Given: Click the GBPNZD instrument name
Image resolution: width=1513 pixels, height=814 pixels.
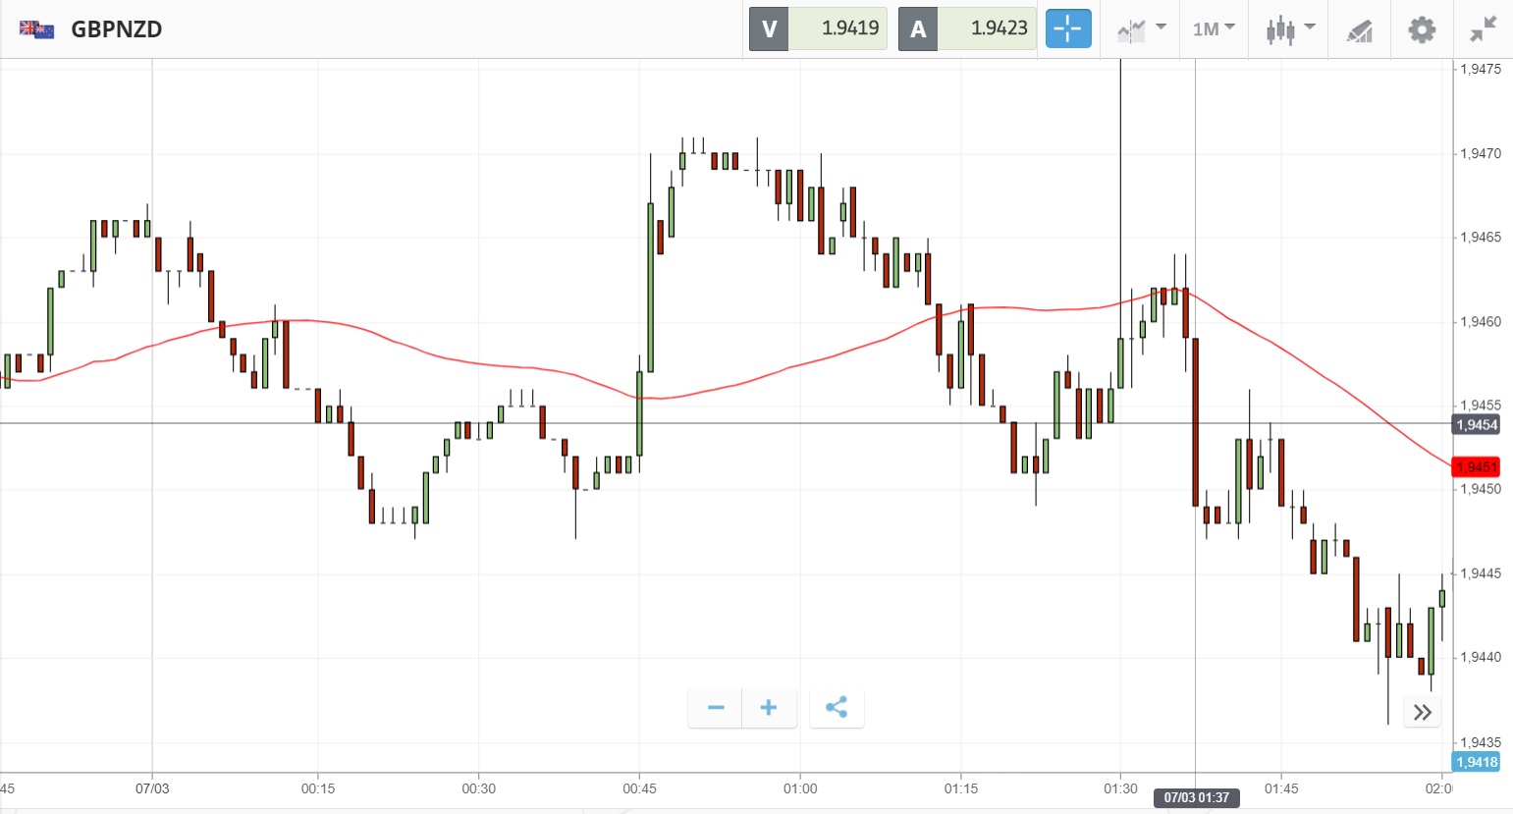Looking at the screenshot, I should click(x=116, y=29).
